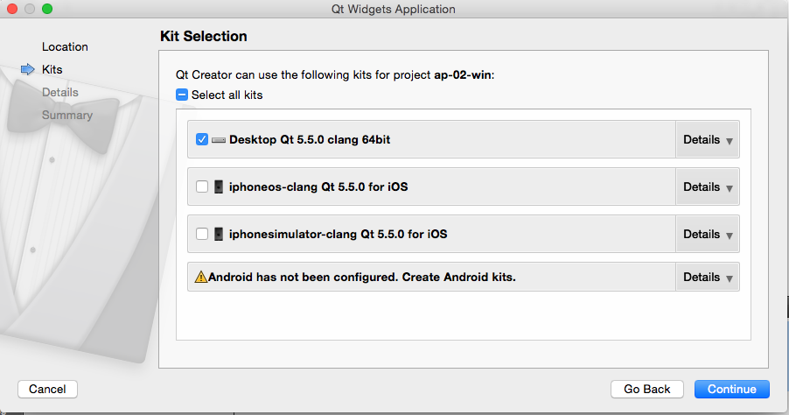Click the 'Android has not been configured' message
Screen dimensions: 789x415
coord(362,277)
